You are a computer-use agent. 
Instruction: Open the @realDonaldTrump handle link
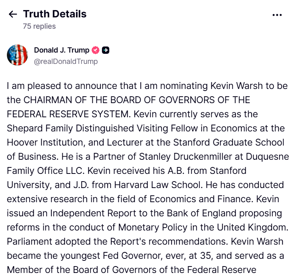tap(66, 61)
